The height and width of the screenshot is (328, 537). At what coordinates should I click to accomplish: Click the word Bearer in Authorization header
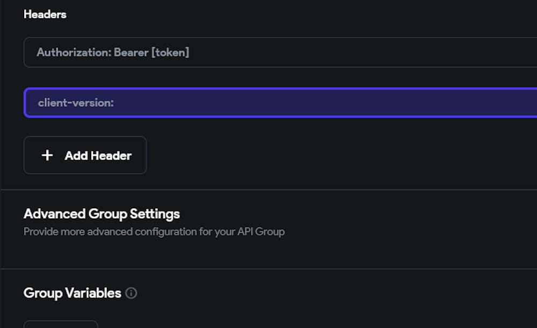(132, 53)
